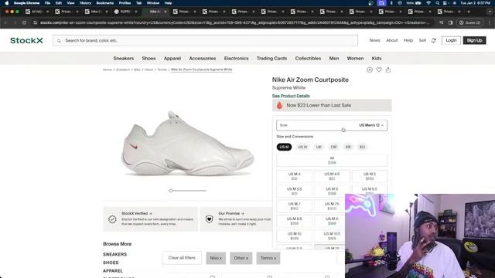Remove the Other filter chip
The width and height of the screenshot is (495, 278).
241,258
